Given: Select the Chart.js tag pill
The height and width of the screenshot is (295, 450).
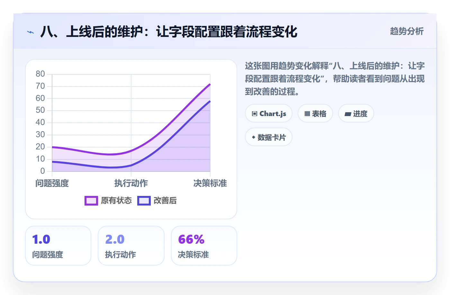Looking at the screenshot, I should point(269,114).
